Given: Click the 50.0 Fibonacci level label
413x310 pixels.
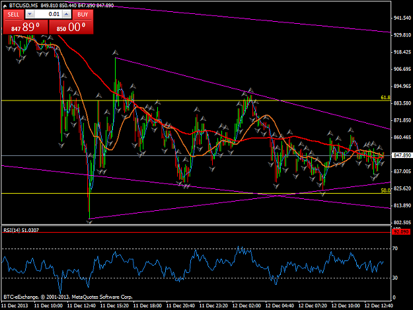Looking at the screenshot, I should (385, 190).
